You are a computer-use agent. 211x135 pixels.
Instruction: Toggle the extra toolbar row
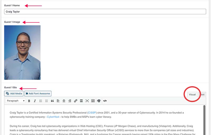point(93,101)
